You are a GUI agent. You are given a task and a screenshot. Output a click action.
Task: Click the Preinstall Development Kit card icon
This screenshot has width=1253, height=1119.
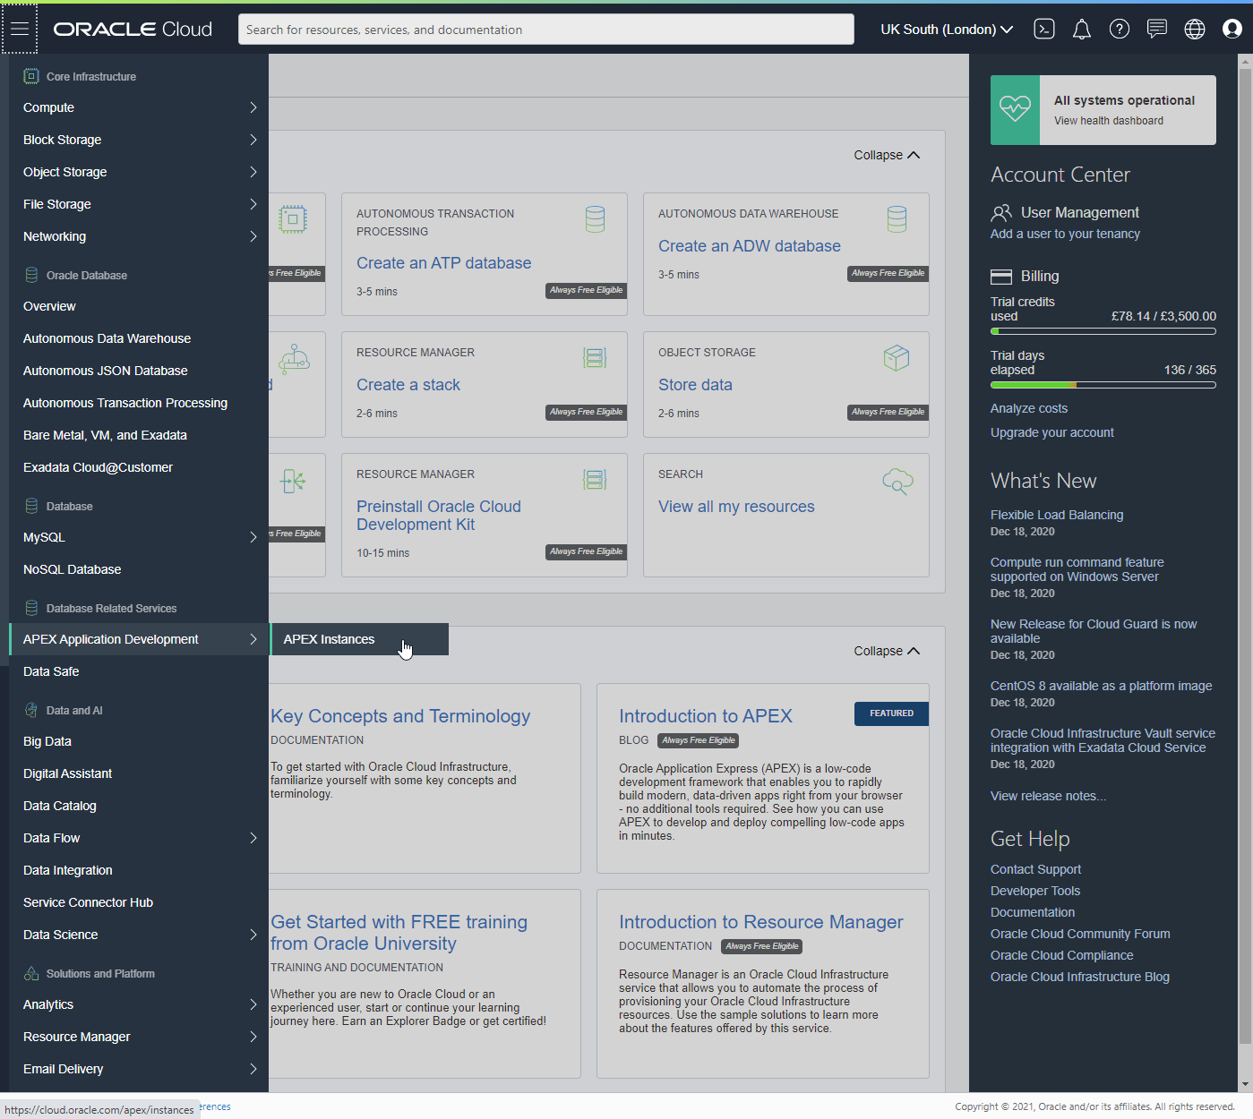595,480
